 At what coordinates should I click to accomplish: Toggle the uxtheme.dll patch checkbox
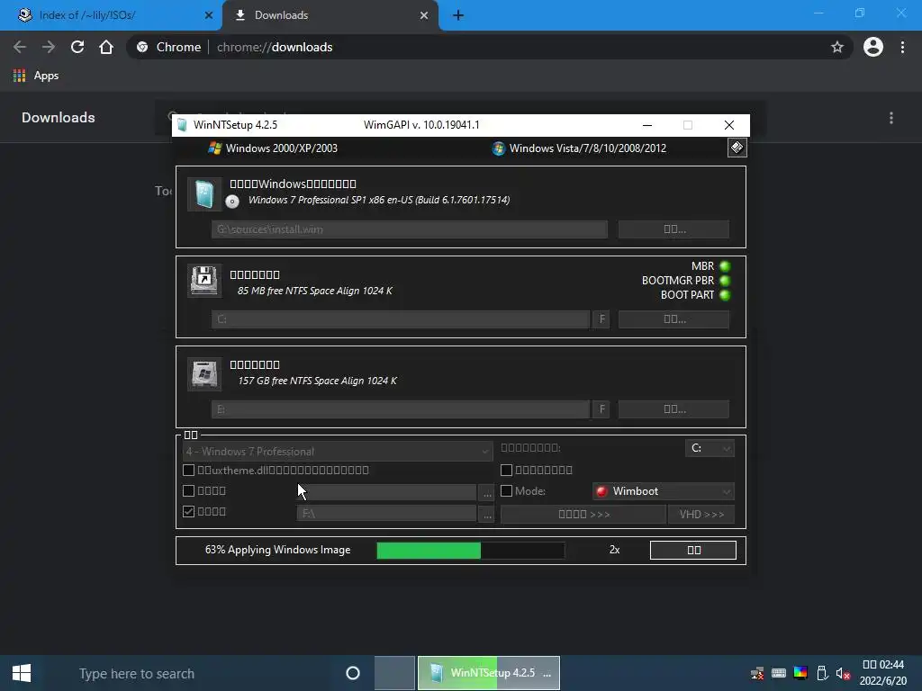pos(189,470)
